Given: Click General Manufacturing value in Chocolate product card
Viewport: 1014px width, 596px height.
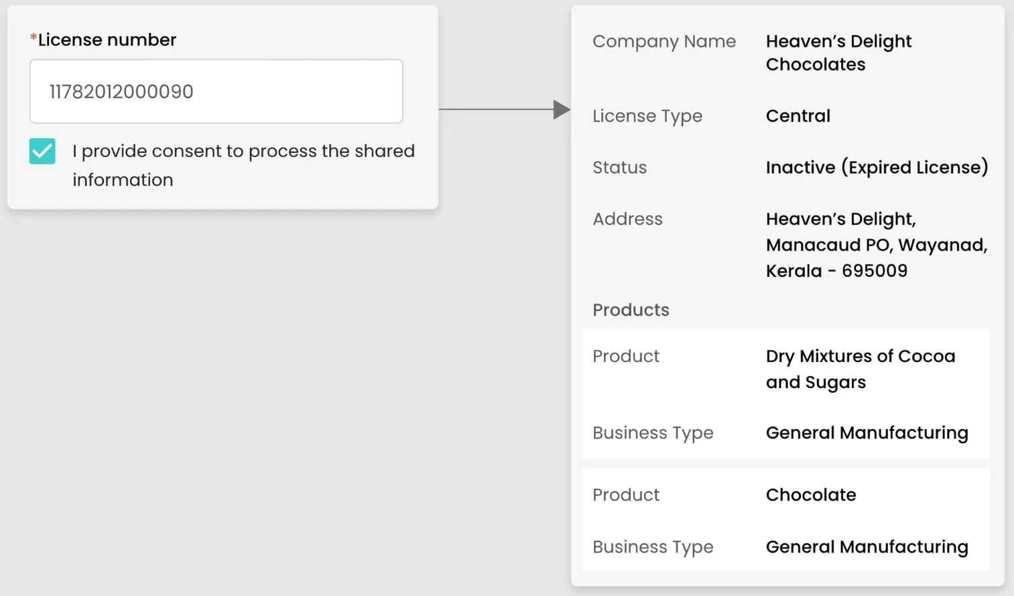Looking at the screenshot, I should [867, 547].
